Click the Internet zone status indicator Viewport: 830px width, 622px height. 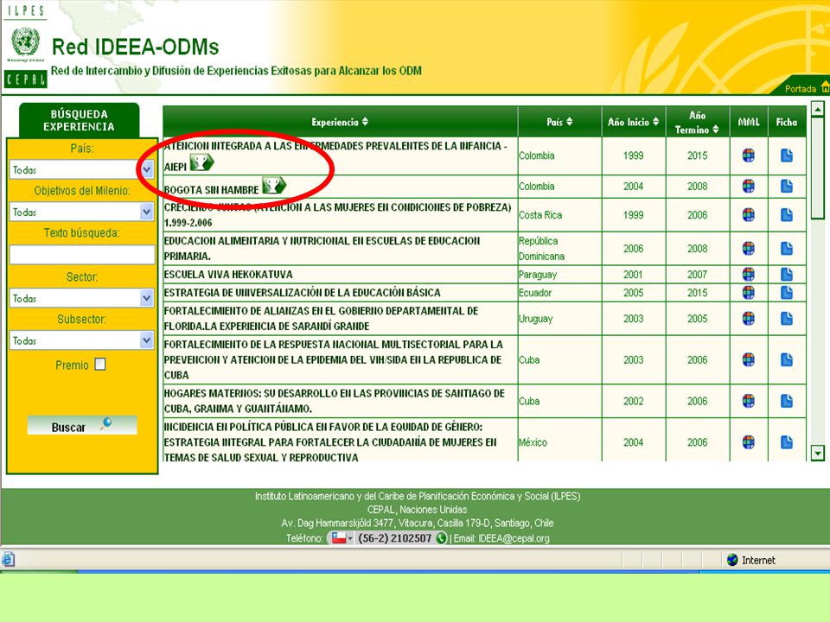tap(752, 560)
